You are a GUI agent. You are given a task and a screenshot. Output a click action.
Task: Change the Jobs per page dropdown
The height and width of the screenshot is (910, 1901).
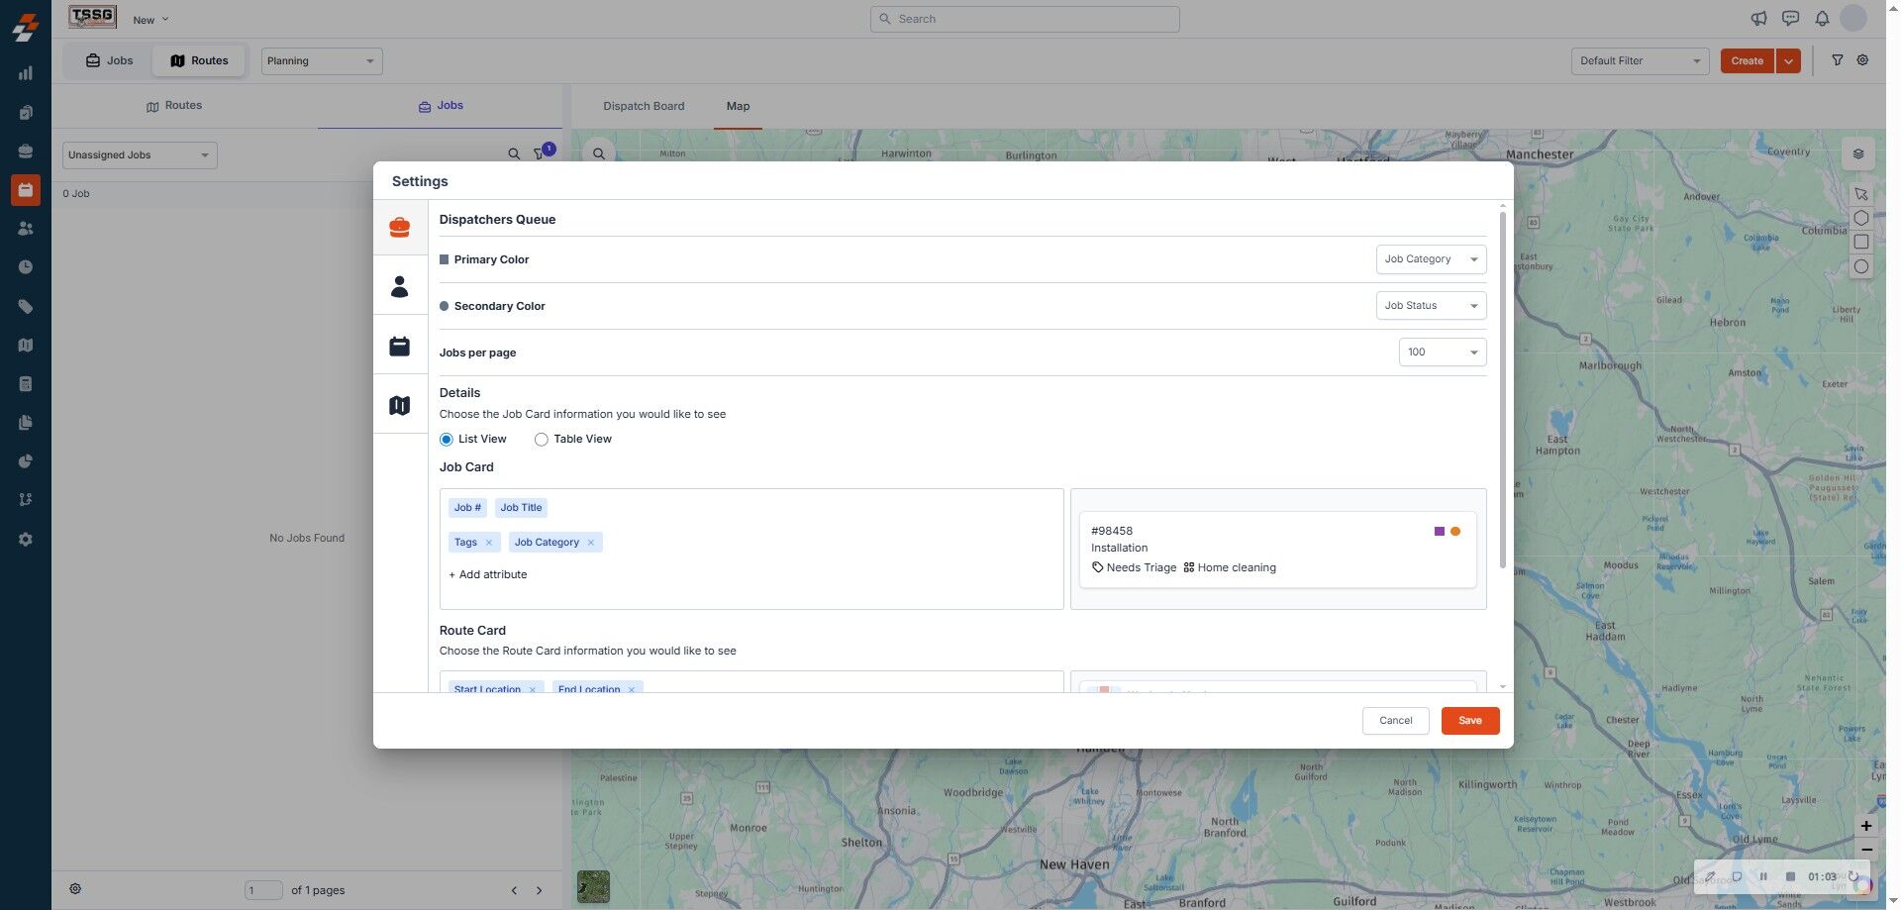(1442, 353)
